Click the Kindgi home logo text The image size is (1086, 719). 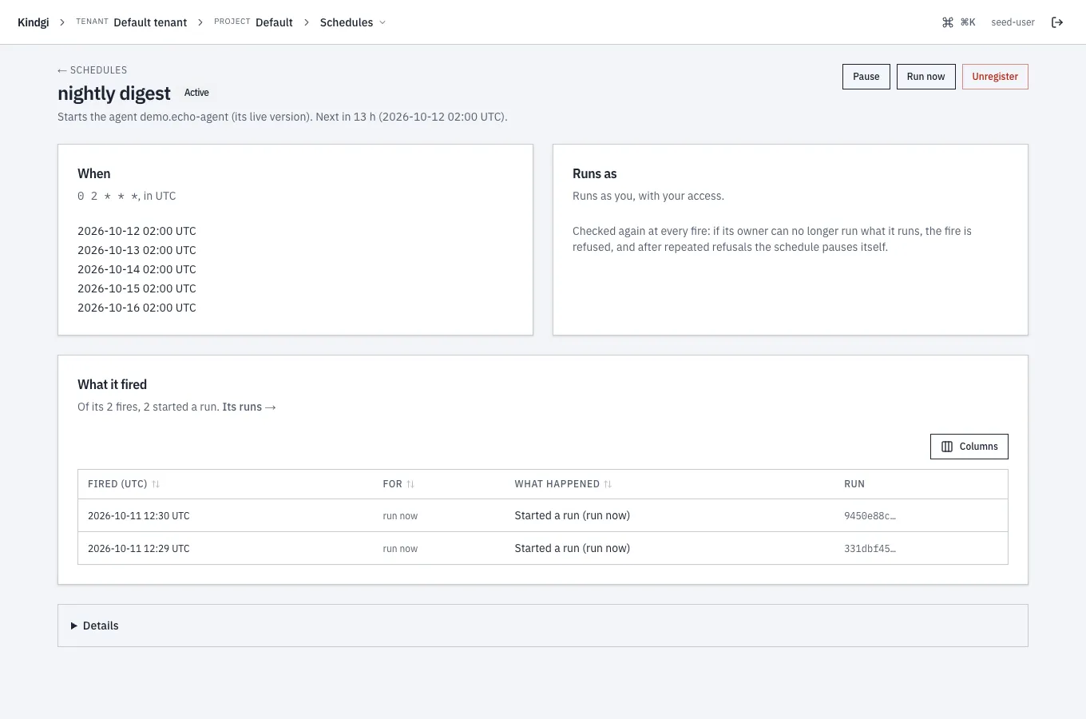(x=34, y=22)
